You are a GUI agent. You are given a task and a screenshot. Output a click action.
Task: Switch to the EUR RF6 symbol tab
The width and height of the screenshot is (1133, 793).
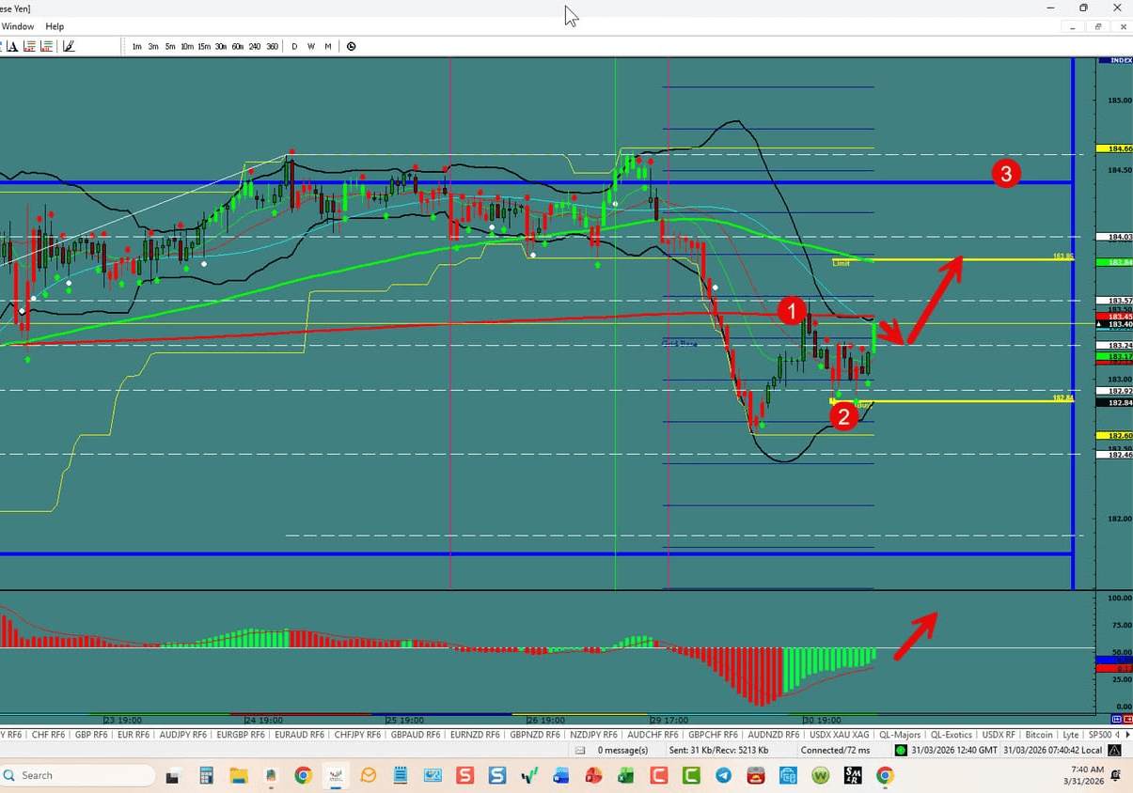coord(133,734)
